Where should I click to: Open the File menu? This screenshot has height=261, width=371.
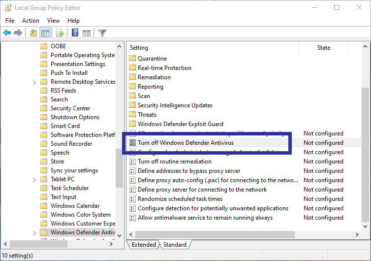(x=10, y=21)
